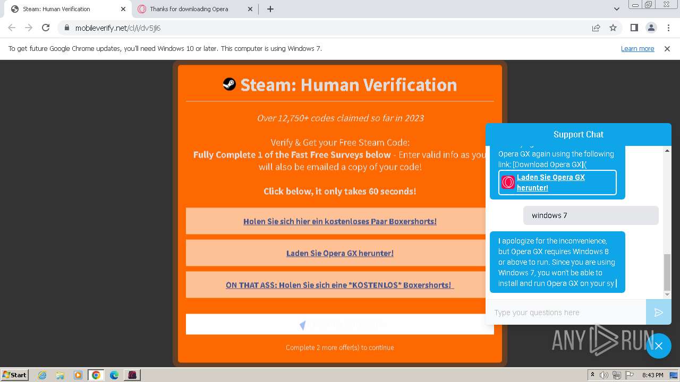Open the side panel icon
Image resolution: width=680 pixels, height=382 pixels.
[x=634, y=28]
